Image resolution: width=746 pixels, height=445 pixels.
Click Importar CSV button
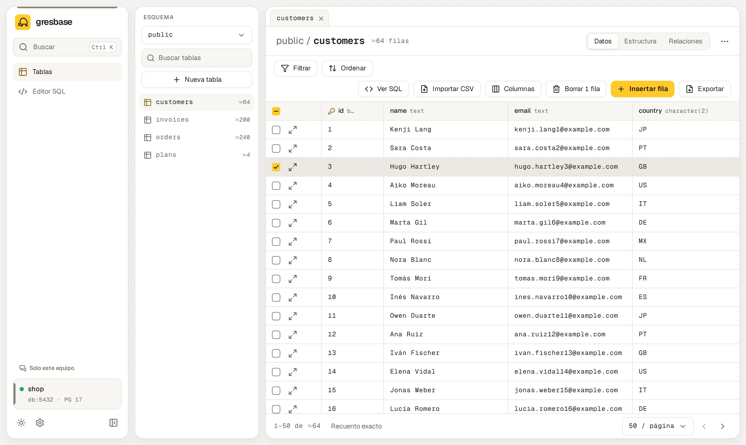pyautogui.click(x=447, y=89)
